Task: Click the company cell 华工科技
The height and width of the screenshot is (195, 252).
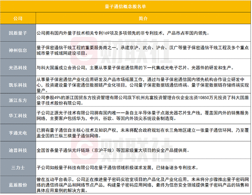Action: [18, 116]
